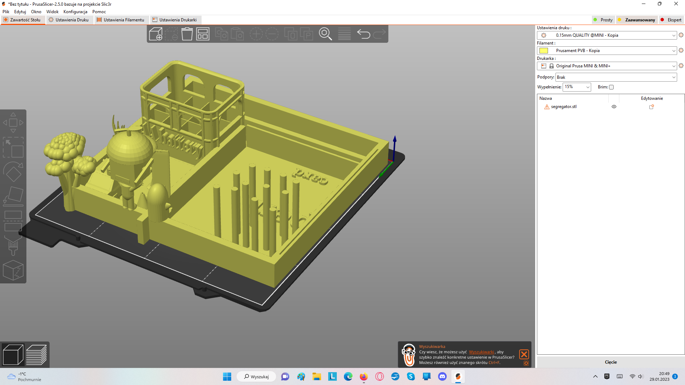Follow the Wyszukiwarki link in the tip
The width and height of the screenshot is (685, 385).
tap(482, 352)
